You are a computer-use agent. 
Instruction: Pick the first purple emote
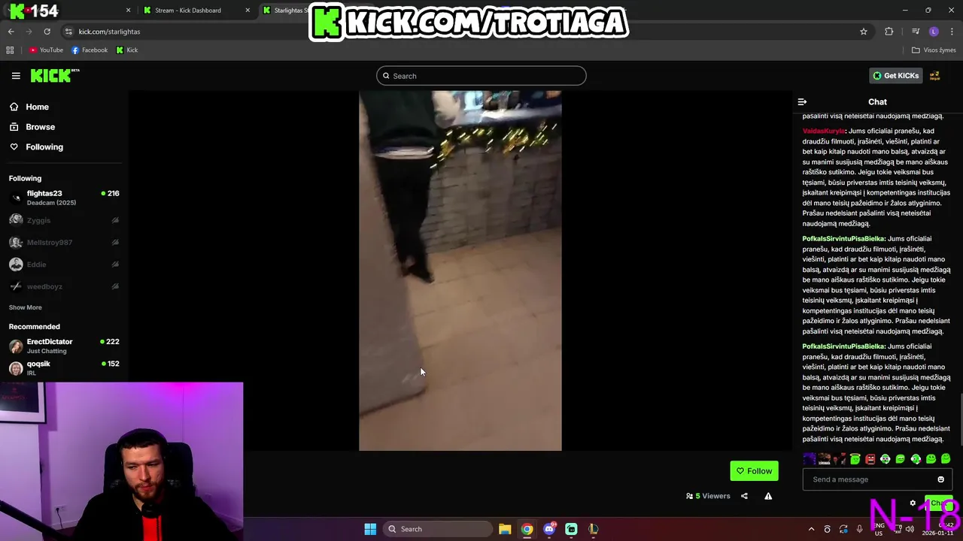pos(809,459)
